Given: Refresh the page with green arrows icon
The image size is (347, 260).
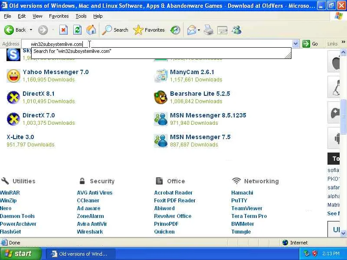Looking at the screenshot, I should [x=77, y=30].
